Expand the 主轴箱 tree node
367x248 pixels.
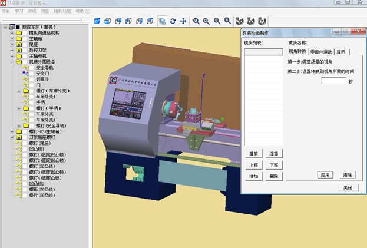[12, 40]
